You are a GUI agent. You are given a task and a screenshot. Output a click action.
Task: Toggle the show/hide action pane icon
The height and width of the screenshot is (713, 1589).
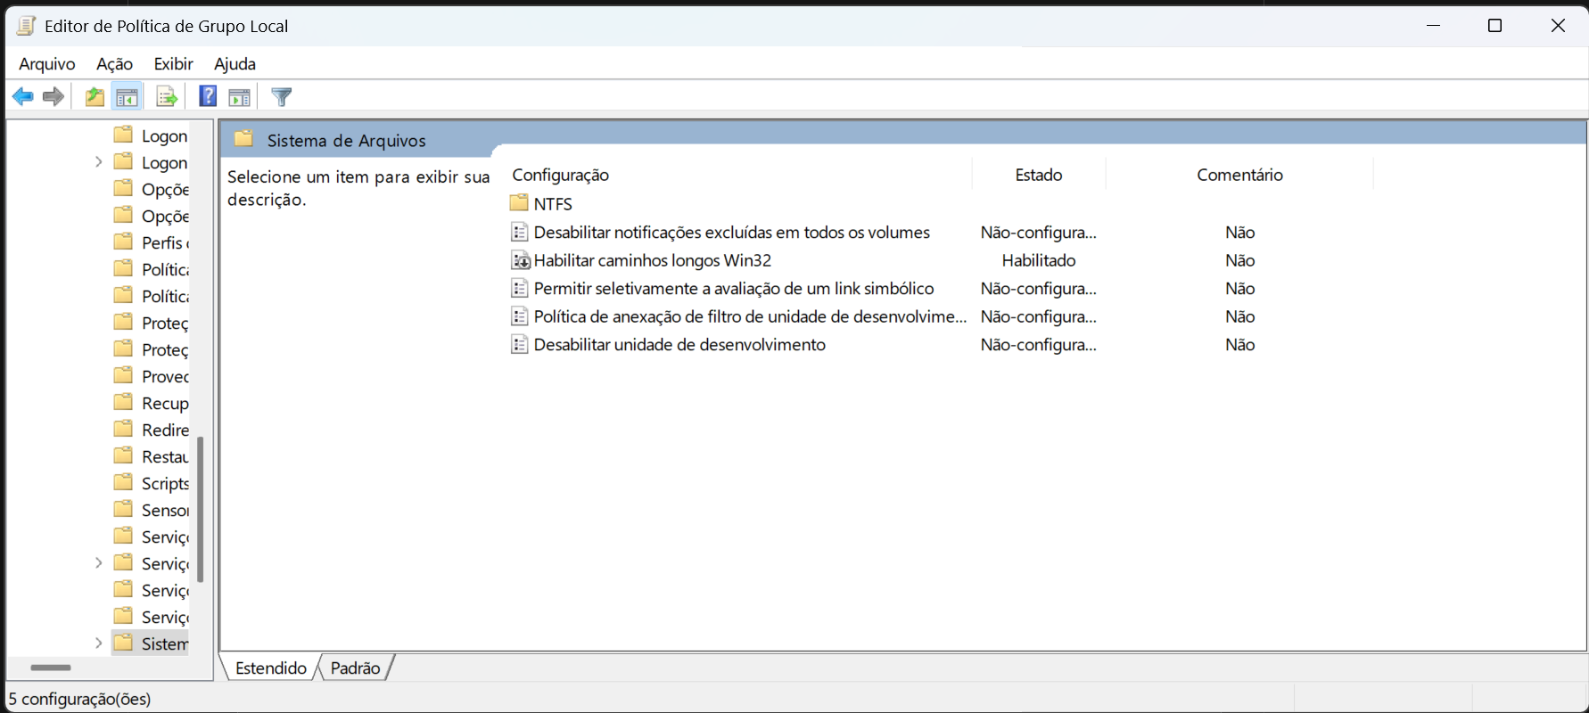239,97
